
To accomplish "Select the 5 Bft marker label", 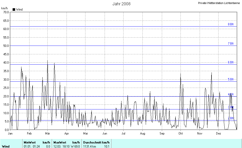I will tap(230, 79).
